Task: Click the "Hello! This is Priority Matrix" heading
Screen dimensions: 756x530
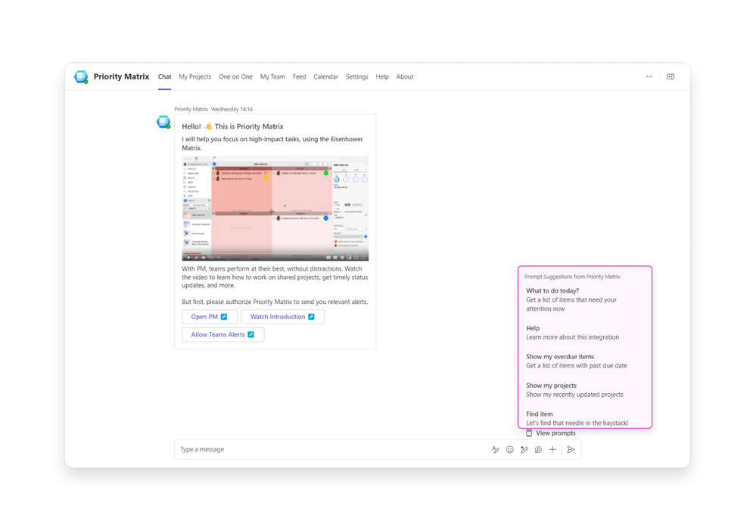Action: [x=232, y=127]
